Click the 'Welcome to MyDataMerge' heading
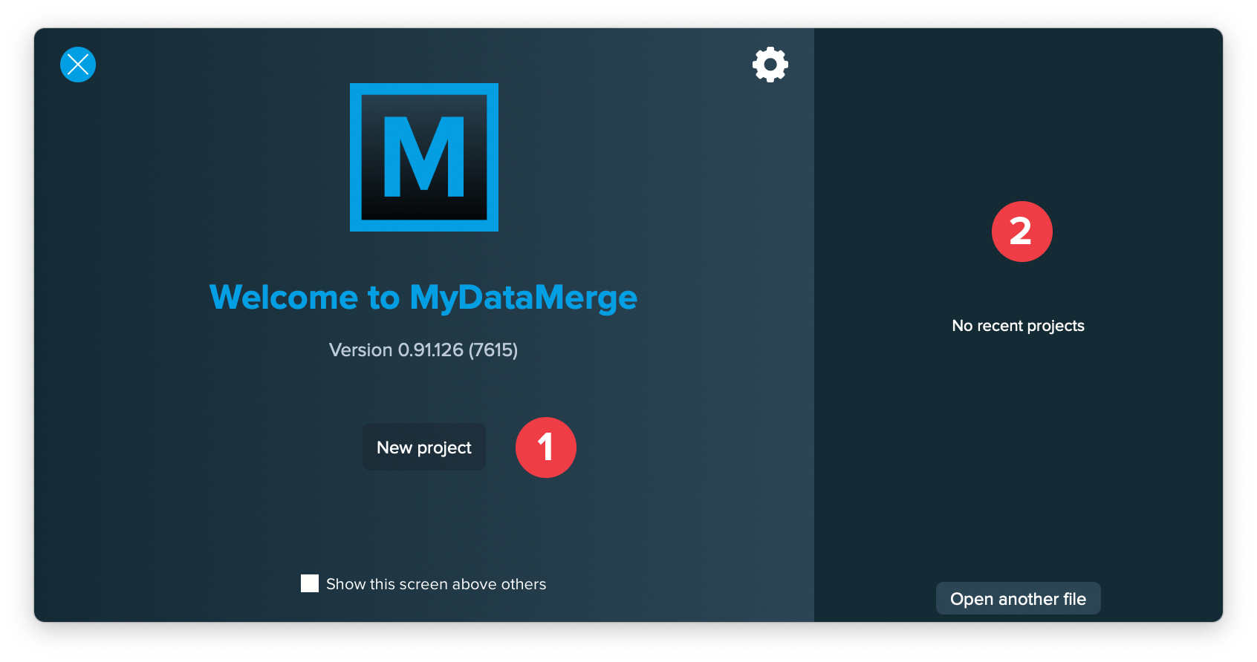 (423, 298)
